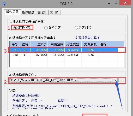Select the 分区对拷 radio option
The height and width of the screenshot is (116, 133).
(x=83, y=28)
